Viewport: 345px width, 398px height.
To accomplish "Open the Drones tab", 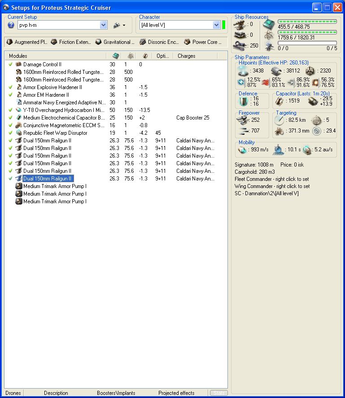I will [x=13, y=393].
